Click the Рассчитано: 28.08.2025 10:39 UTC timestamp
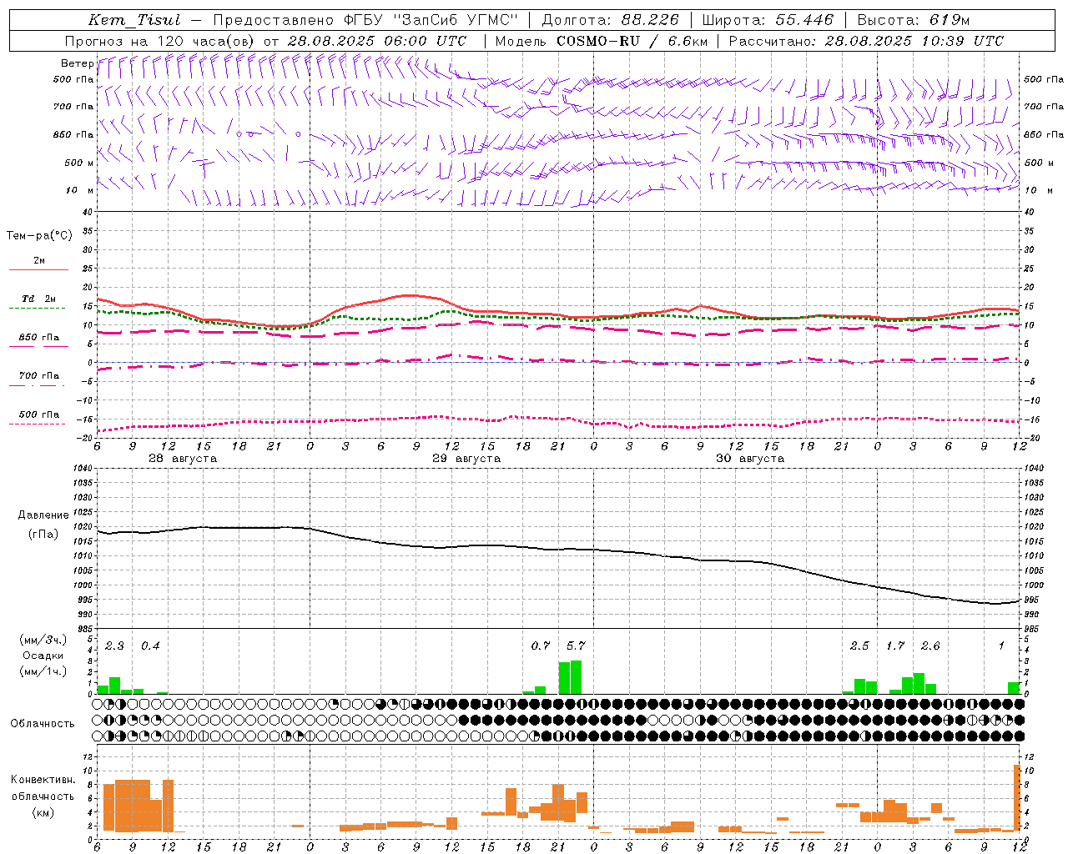 coord(866,41)
